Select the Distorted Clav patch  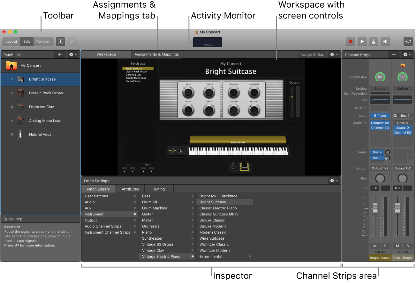41,107
